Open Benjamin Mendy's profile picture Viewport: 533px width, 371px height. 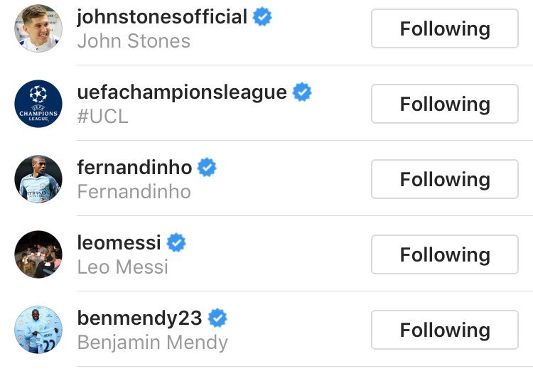pyautogui.click(x=38, y=330)
